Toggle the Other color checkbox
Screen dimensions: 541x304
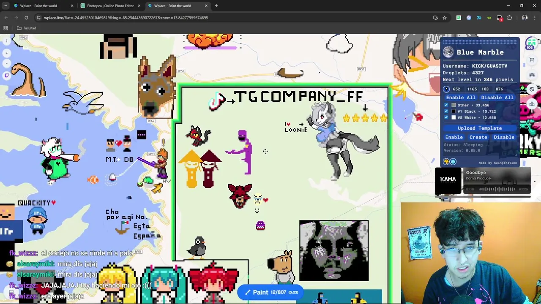pyautogui.click(x=446, y=105)
